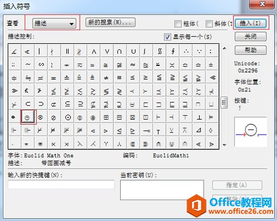
Task: Uncheck 显示每一个 checkbox
Action: point(167,37)
